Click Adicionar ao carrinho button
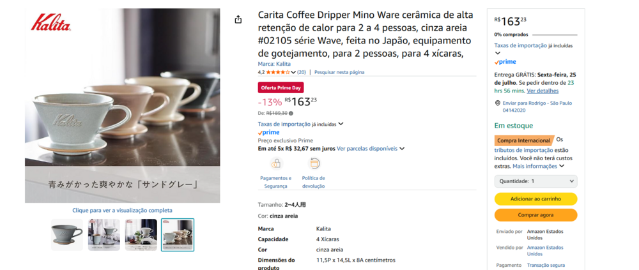The image size is (639, 270). click(x=536, y=199)
